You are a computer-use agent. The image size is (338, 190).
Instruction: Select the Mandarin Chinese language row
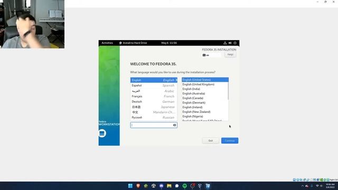point(154,112)
